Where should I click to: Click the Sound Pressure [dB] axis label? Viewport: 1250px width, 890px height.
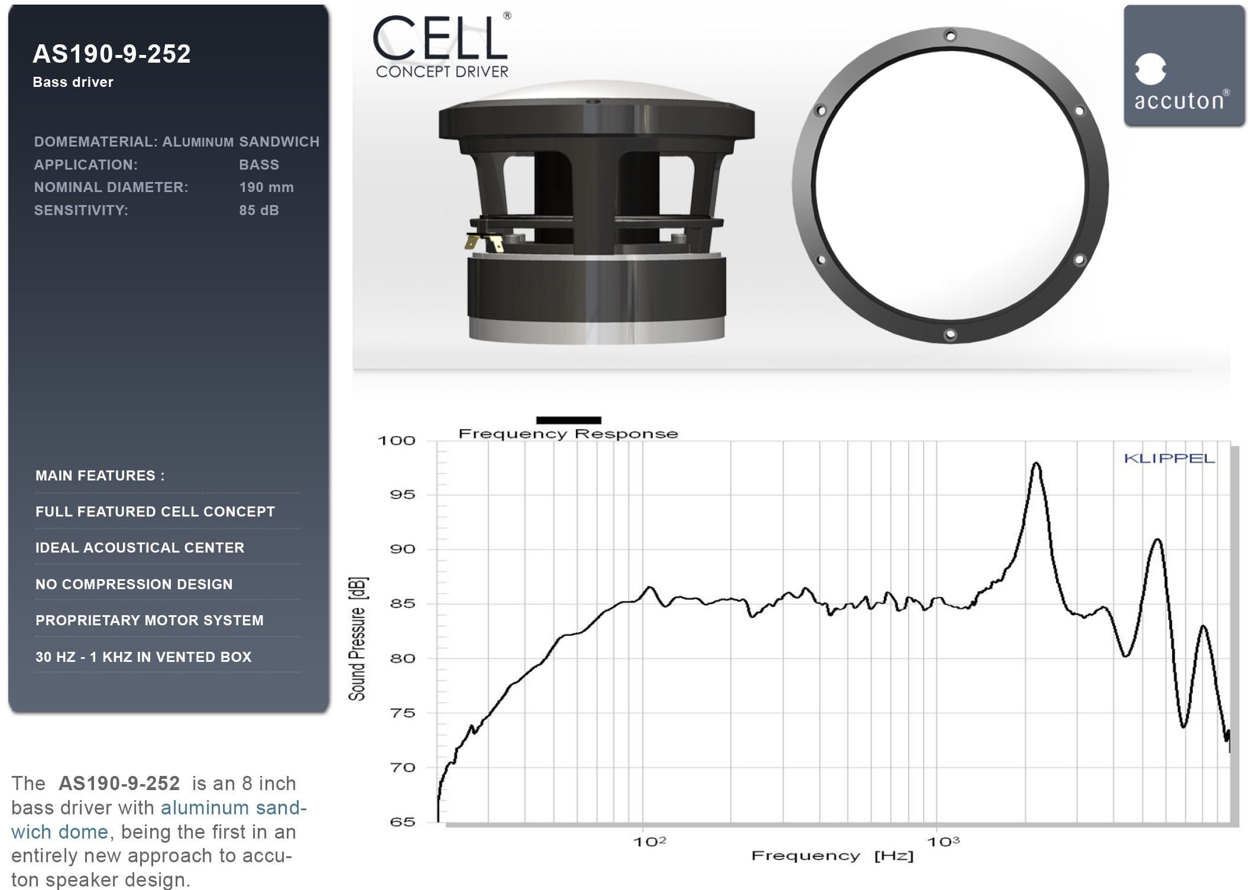click(357, 639)
